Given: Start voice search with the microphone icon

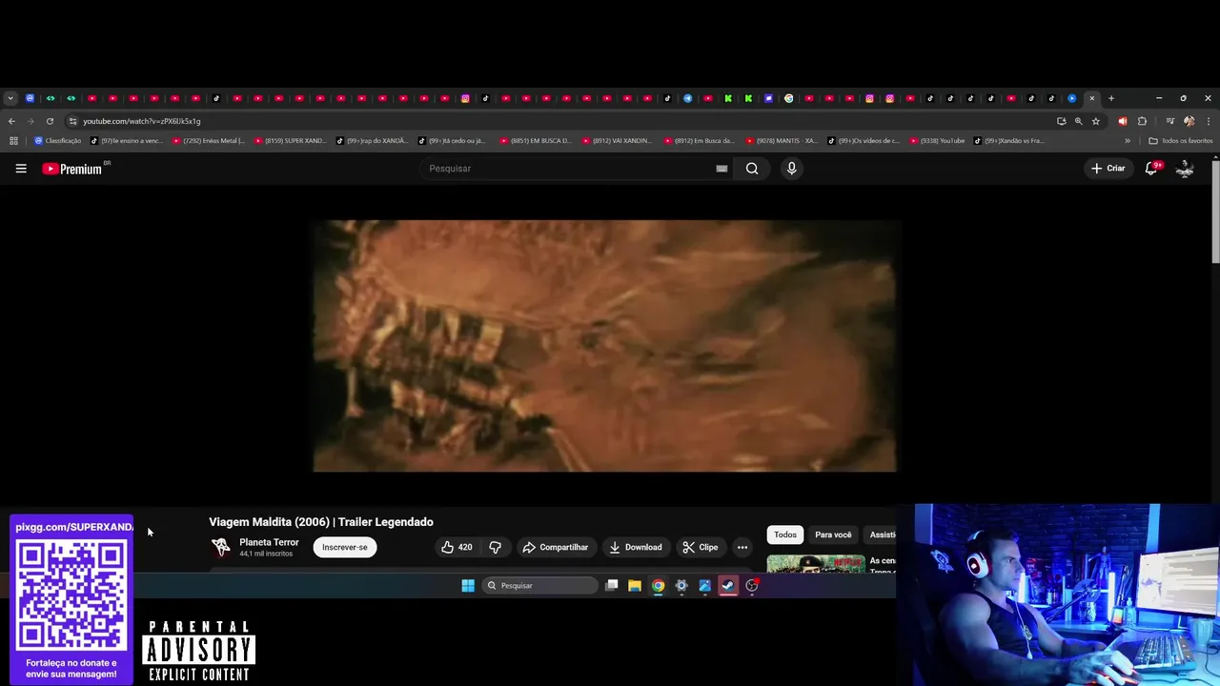Looking at the screenshot, I should tap(791, 169).
